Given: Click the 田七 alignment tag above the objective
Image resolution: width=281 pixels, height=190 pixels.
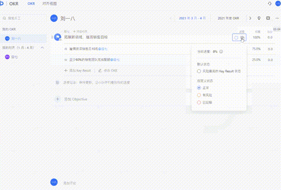Looking at the screenshot, I should [x=67, y=31].
